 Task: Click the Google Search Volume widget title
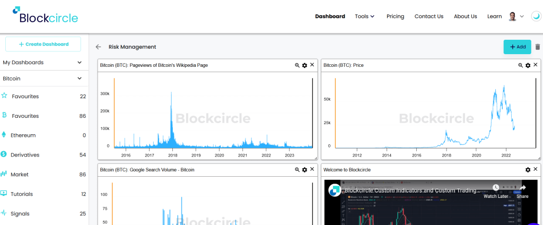[147, 170]
